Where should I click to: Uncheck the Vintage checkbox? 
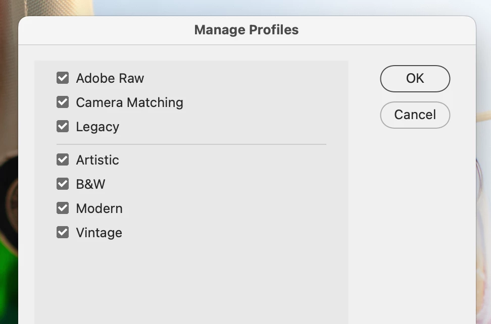(x=63, y=233)
